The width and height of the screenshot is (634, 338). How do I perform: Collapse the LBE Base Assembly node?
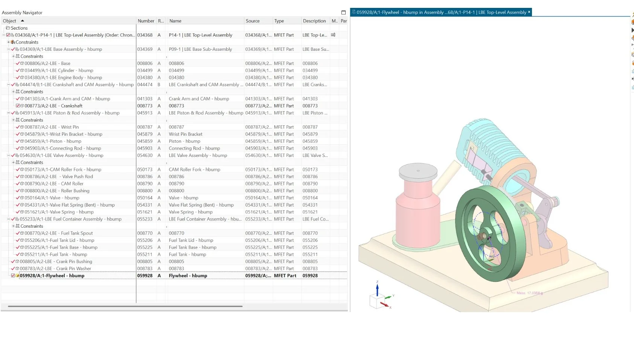[9, 49]
